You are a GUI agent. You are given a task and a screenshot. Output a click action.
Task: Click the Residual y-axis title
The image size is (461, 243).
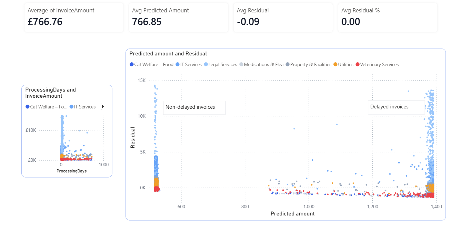click(132, 138)
